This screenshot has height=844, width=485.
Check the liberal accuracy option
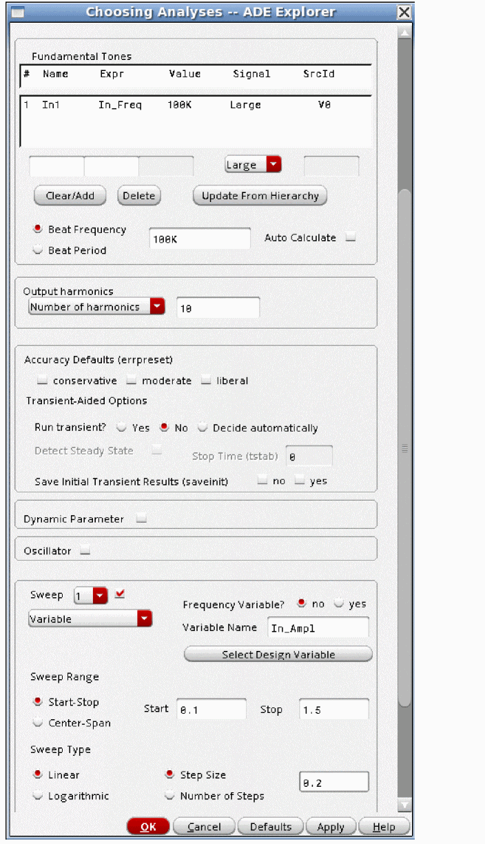click(206, 381)
